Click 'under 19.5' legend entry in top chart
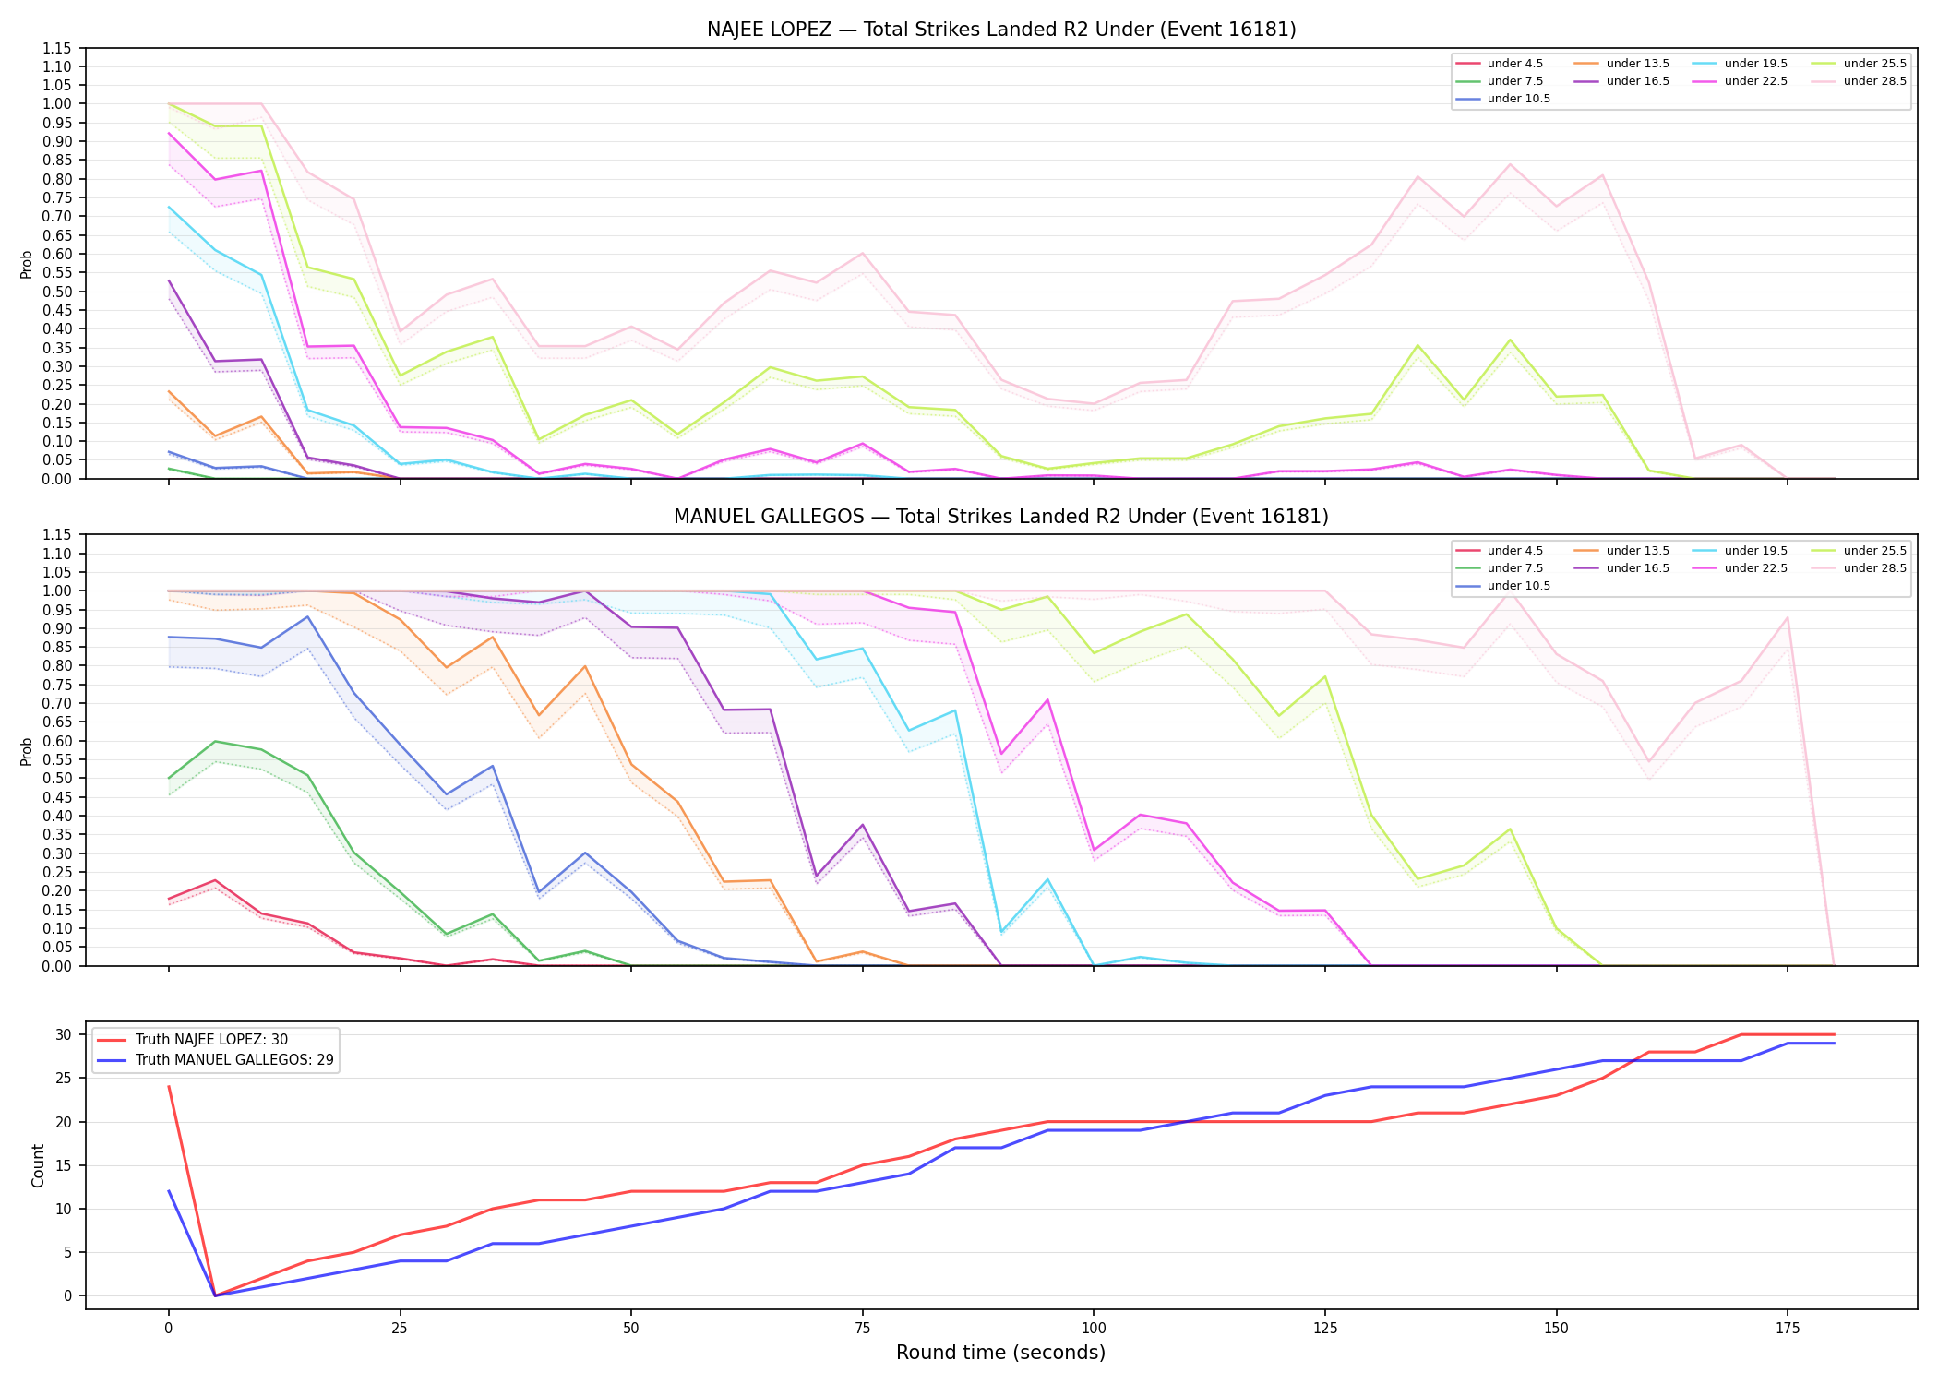The height and width of the screenshot is (1384, 1938). [1741, 64]
